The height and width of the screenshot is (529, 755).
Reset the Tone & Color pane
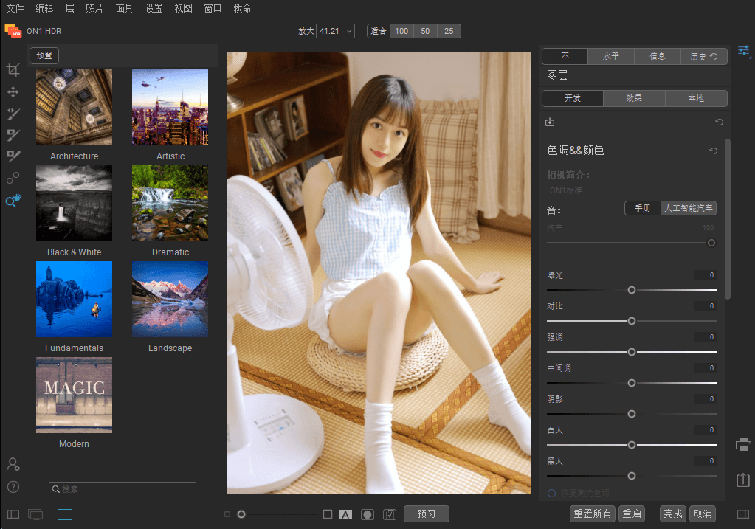click(713, 151)
